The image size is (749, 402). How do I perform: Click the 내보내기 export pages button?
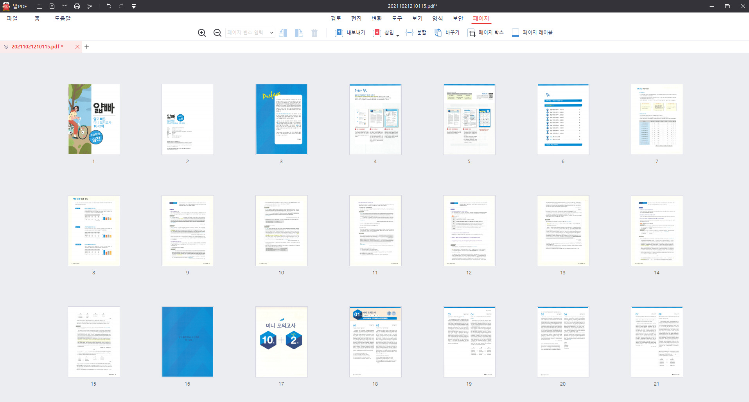pyautogui.click(x=350, y=33)
